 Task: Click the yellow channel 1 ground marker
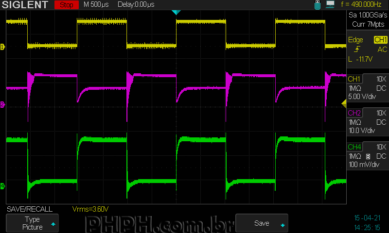tap(2, 47)
